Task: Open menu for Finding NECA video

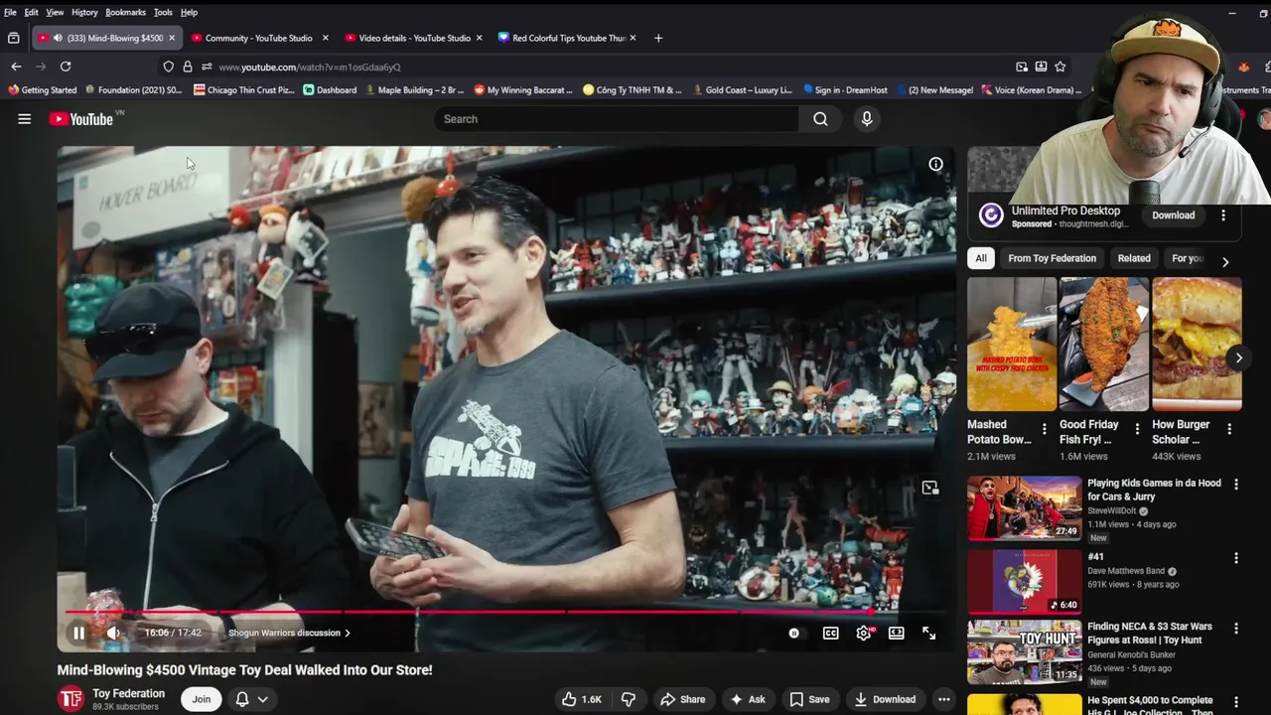Action: [1236, 629]
